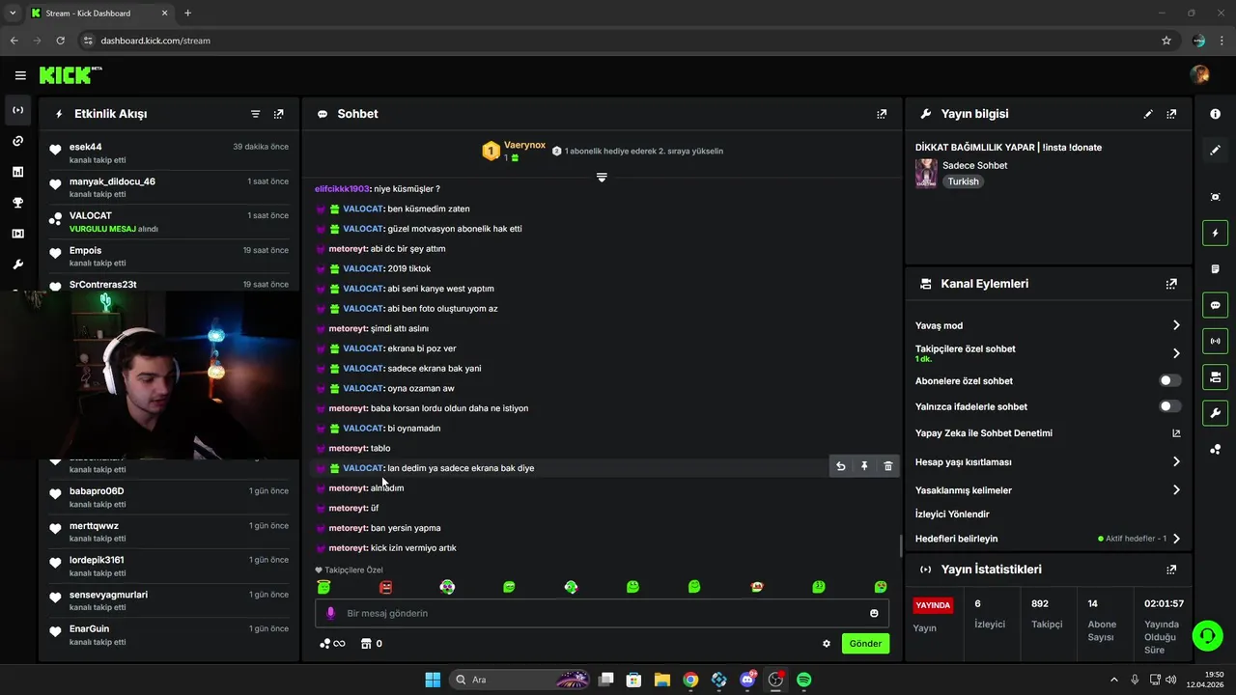The width and height of the screenshot is (1236, 695).
Task: Toggle the chat bubble widget in right sidebar
Action: pyautogui.click(x=1215, y=305)
